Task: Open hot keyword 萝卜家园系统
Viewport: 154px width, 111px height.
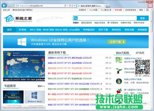Action: pos(113,23)
